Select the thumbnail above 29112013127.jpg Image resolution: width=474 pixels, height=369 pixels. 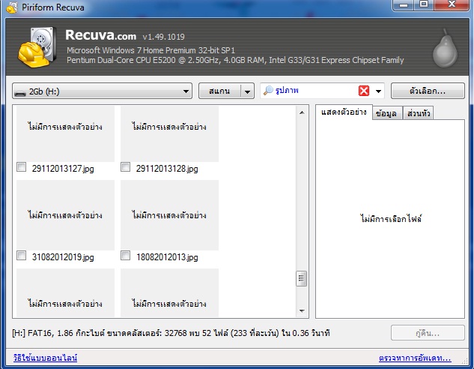(65, 133)
